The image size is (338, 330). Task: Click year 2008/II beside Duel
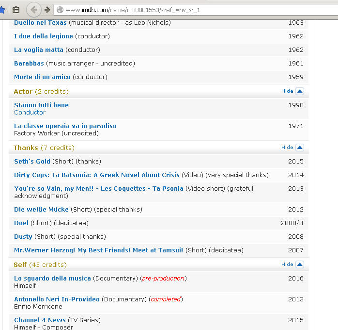(x=292, y=223)
